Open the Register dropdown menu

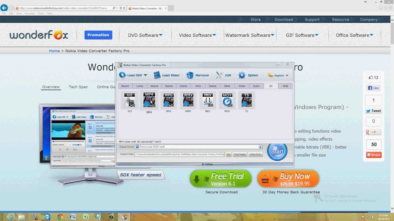click(x=278, y=75)
